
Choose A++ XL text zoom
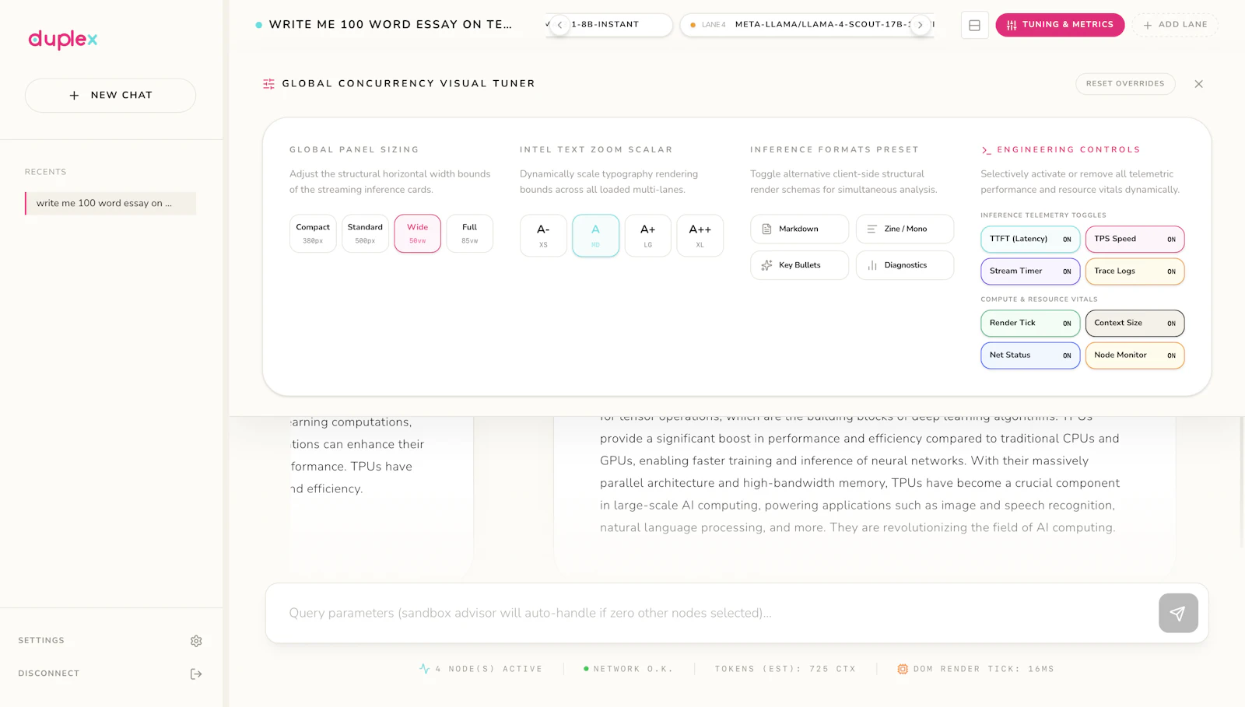click(x=700, y=236)
